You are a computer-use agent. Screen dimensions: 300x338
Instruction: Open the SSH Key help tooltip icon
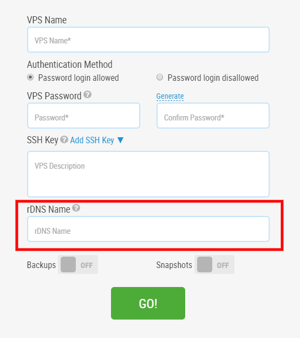(x=64, y=139)
